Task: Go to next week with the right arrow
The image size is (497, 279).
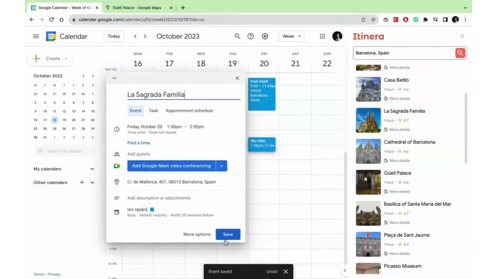Action: [145, 36]
